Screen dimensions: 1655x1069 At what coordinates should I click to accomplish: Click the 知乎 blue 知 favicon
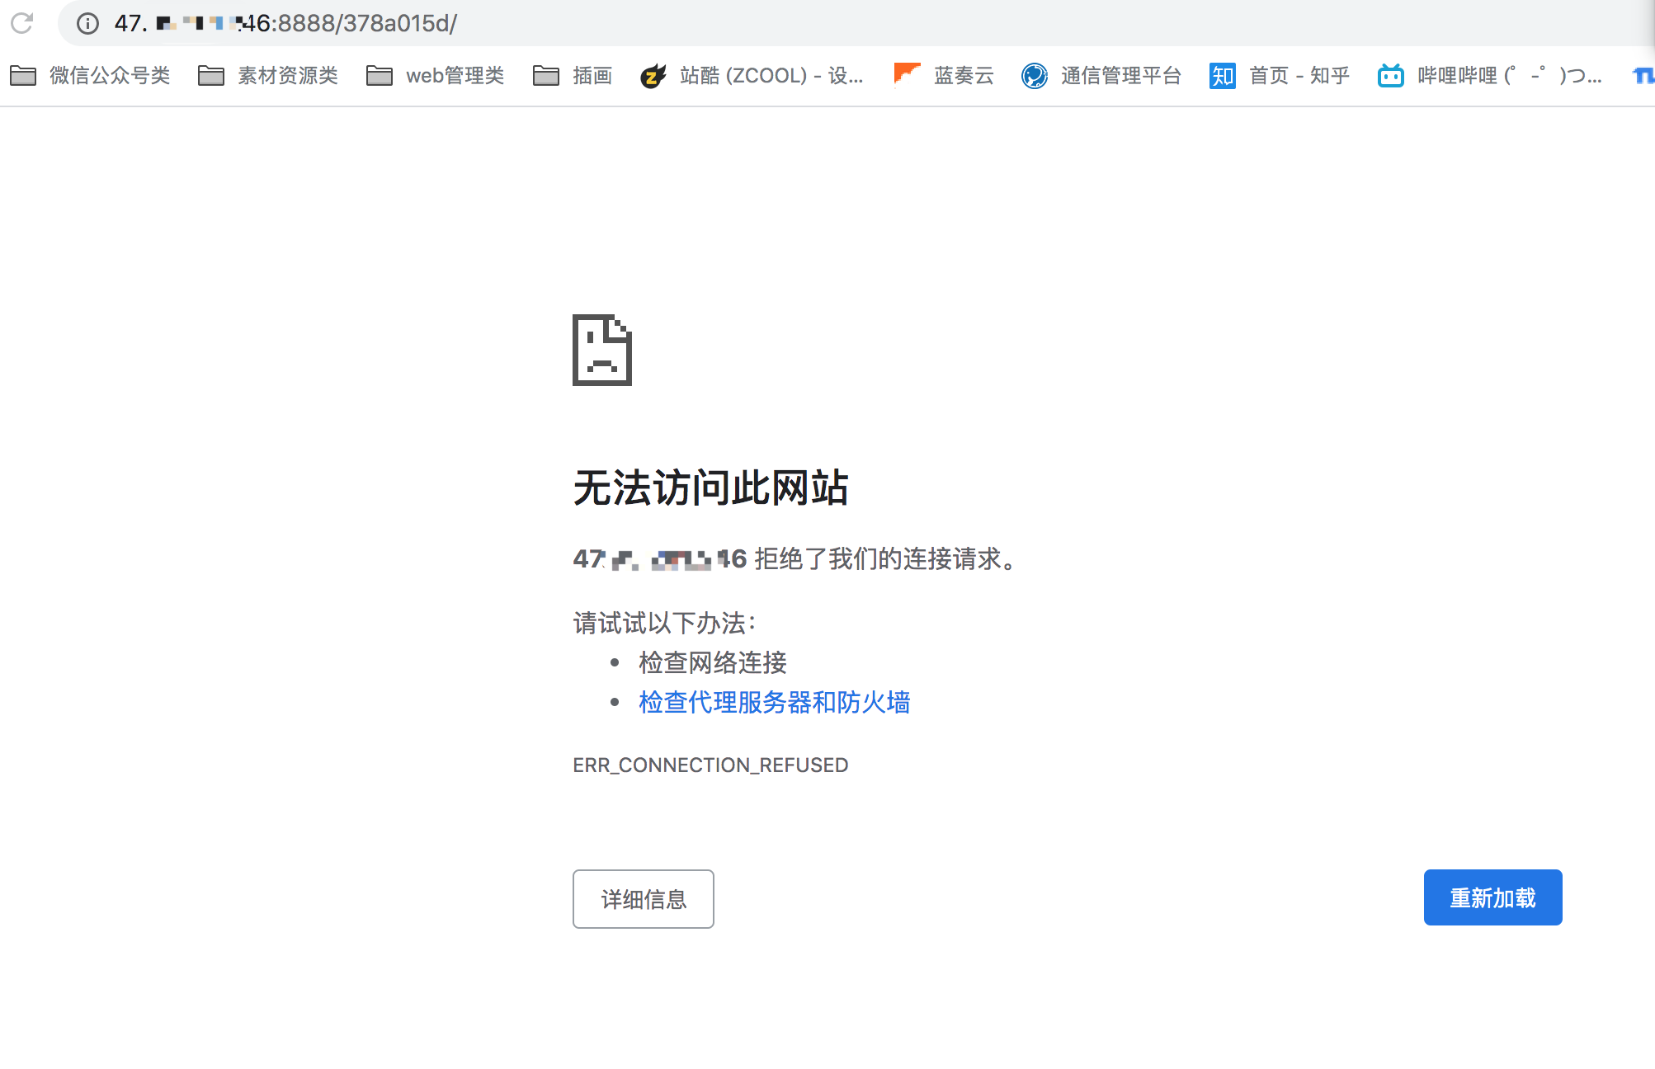point(1223,76)
